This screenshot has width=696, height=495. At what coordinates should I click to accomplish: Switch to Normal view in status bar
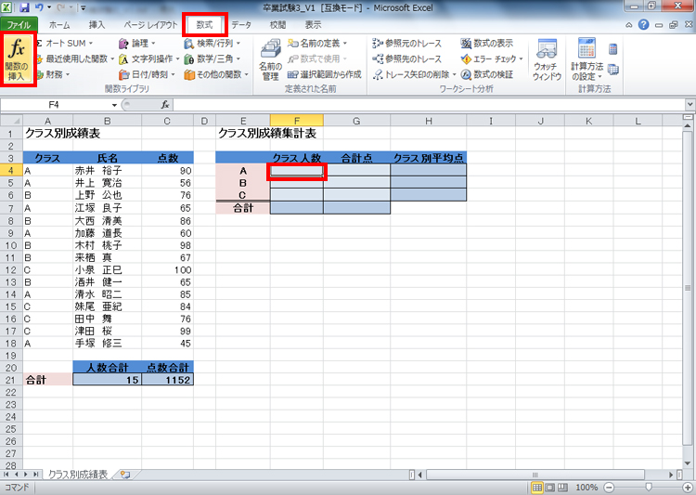pyautogui.click(x=537, y=488)
